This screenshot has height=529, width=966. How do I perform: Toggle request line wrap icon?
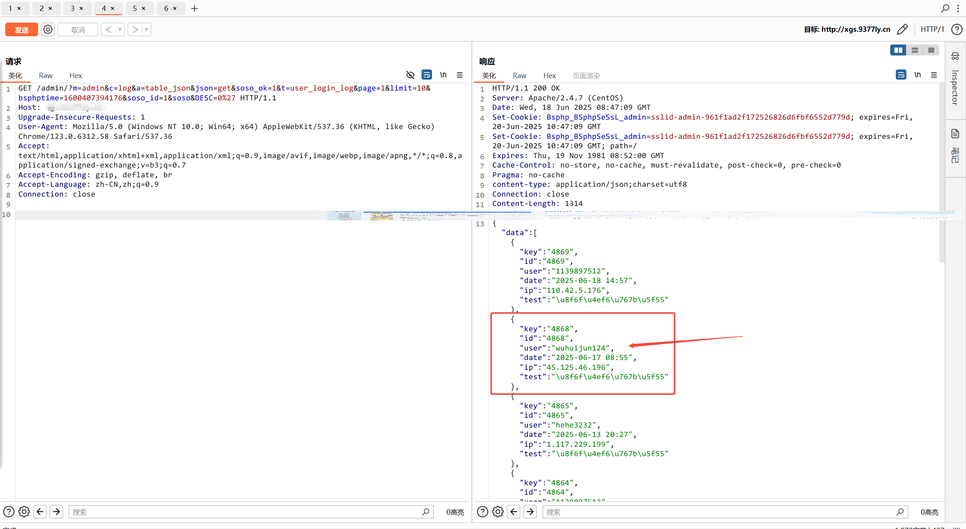(x=427, y=75)
